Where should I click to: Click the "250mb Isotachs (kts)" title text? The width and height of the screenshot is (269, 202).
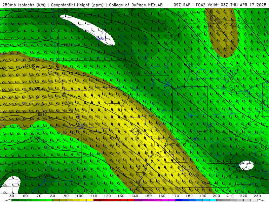coord(24,5)
